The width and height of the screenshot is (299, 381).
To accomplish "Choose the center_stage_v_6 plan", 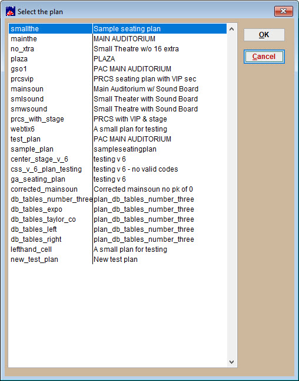I will pyautogui.click(x=118, y=159).
